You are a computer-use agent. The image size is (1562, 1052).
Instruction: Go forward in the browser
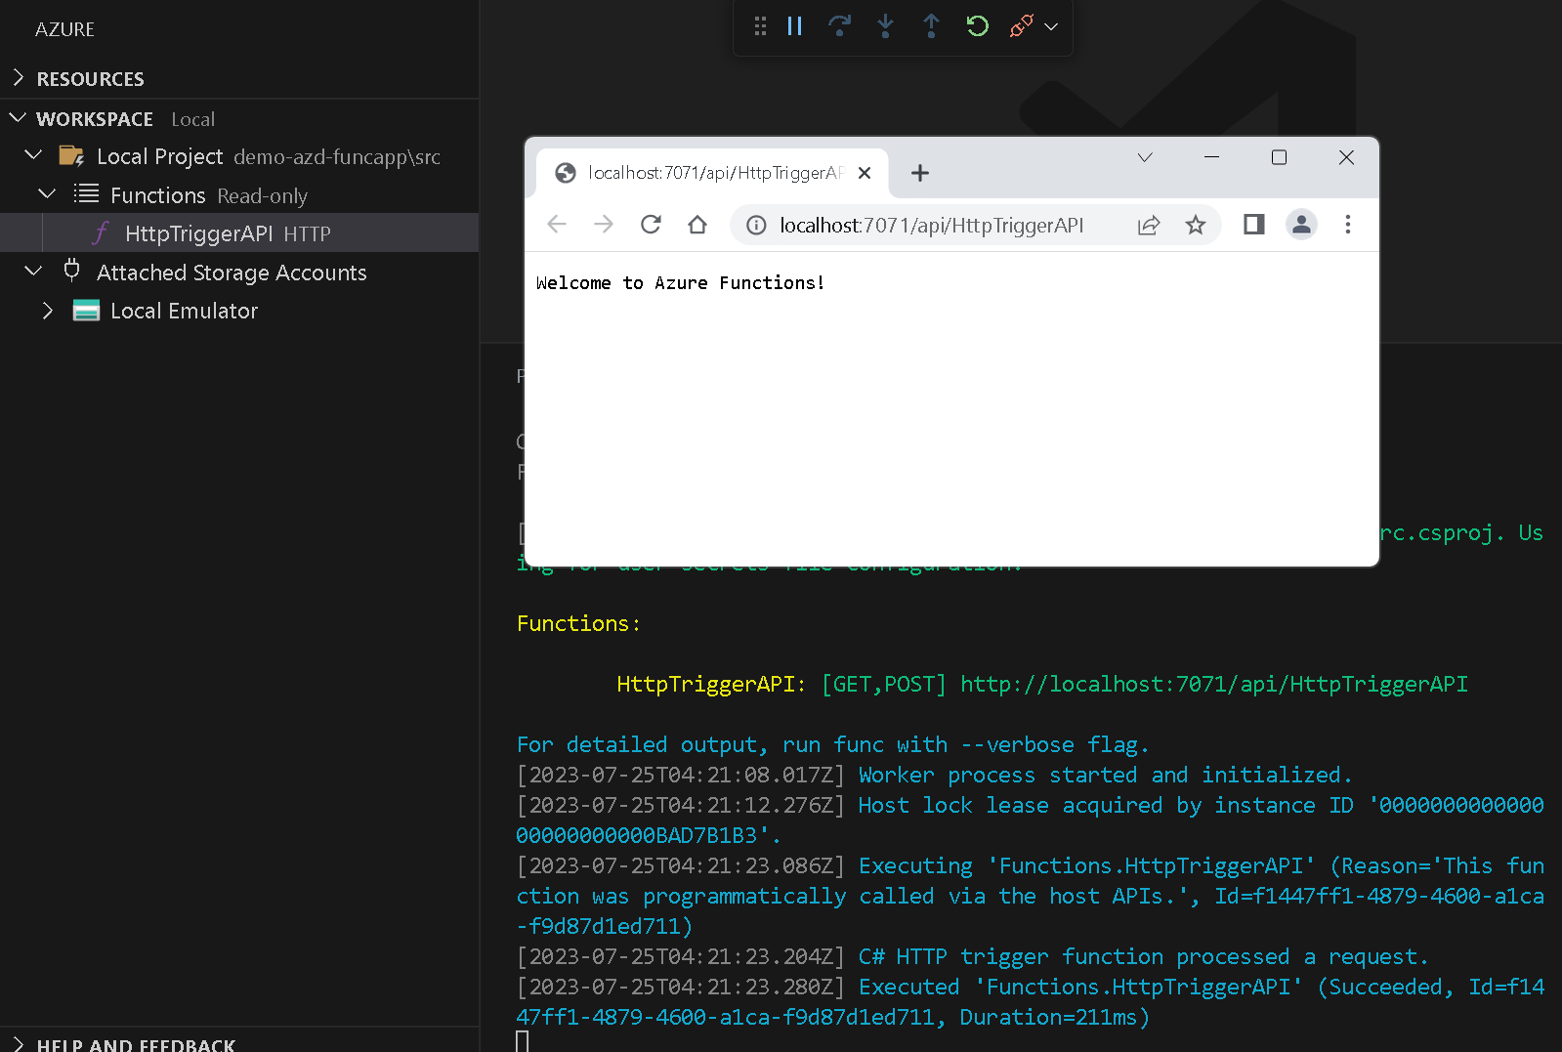coord(604,225)
